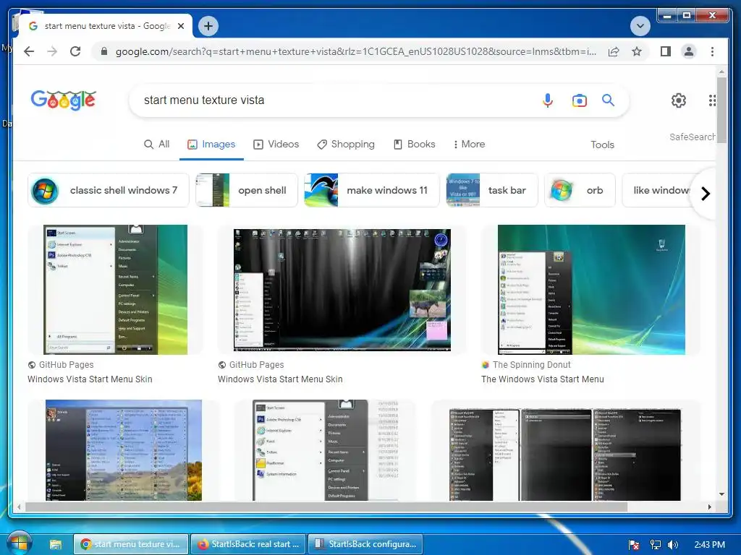This screenshot has width=741, height=555.
Task: Switch to StartIsBack Firefox taskbar window
Action: (249, 544)
